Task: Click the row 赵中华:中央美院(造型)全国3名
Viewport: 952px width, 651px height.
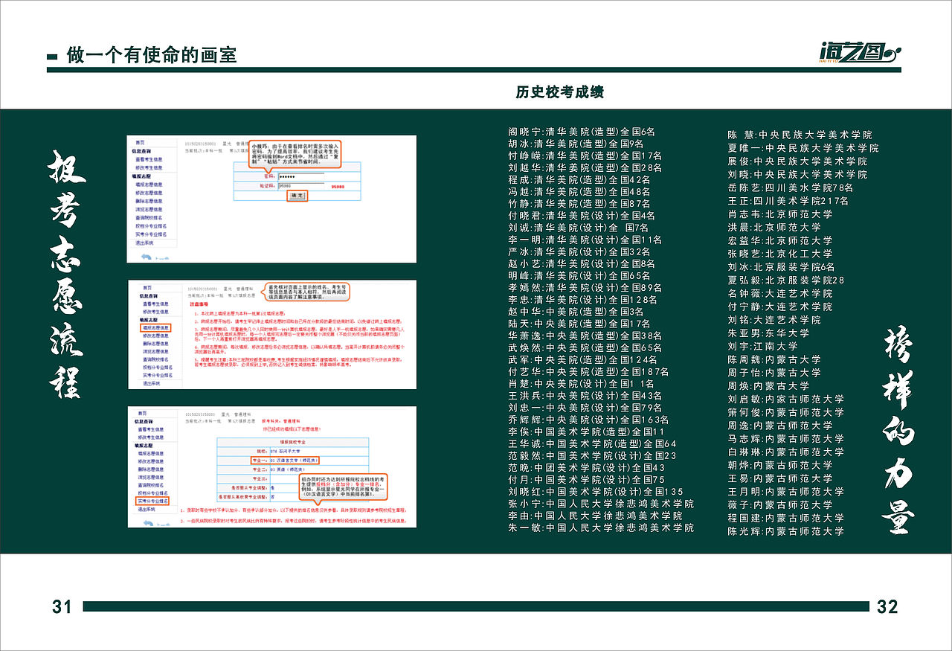Action: point(576,312)
